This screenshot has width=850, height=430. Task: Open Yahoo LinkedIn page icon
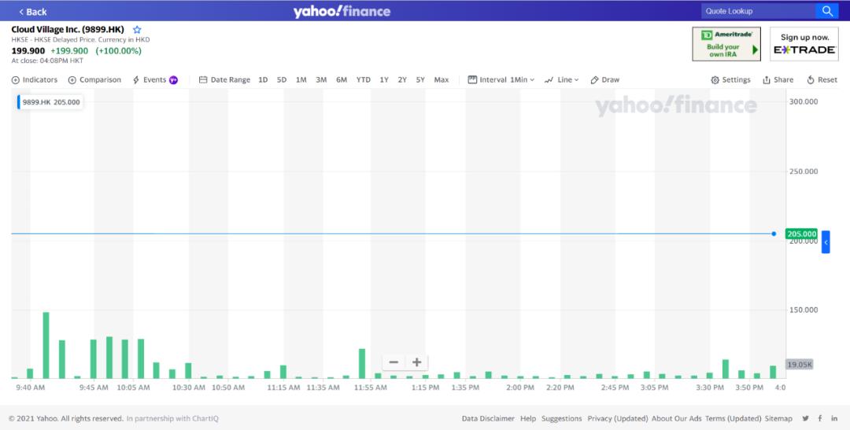834,418
